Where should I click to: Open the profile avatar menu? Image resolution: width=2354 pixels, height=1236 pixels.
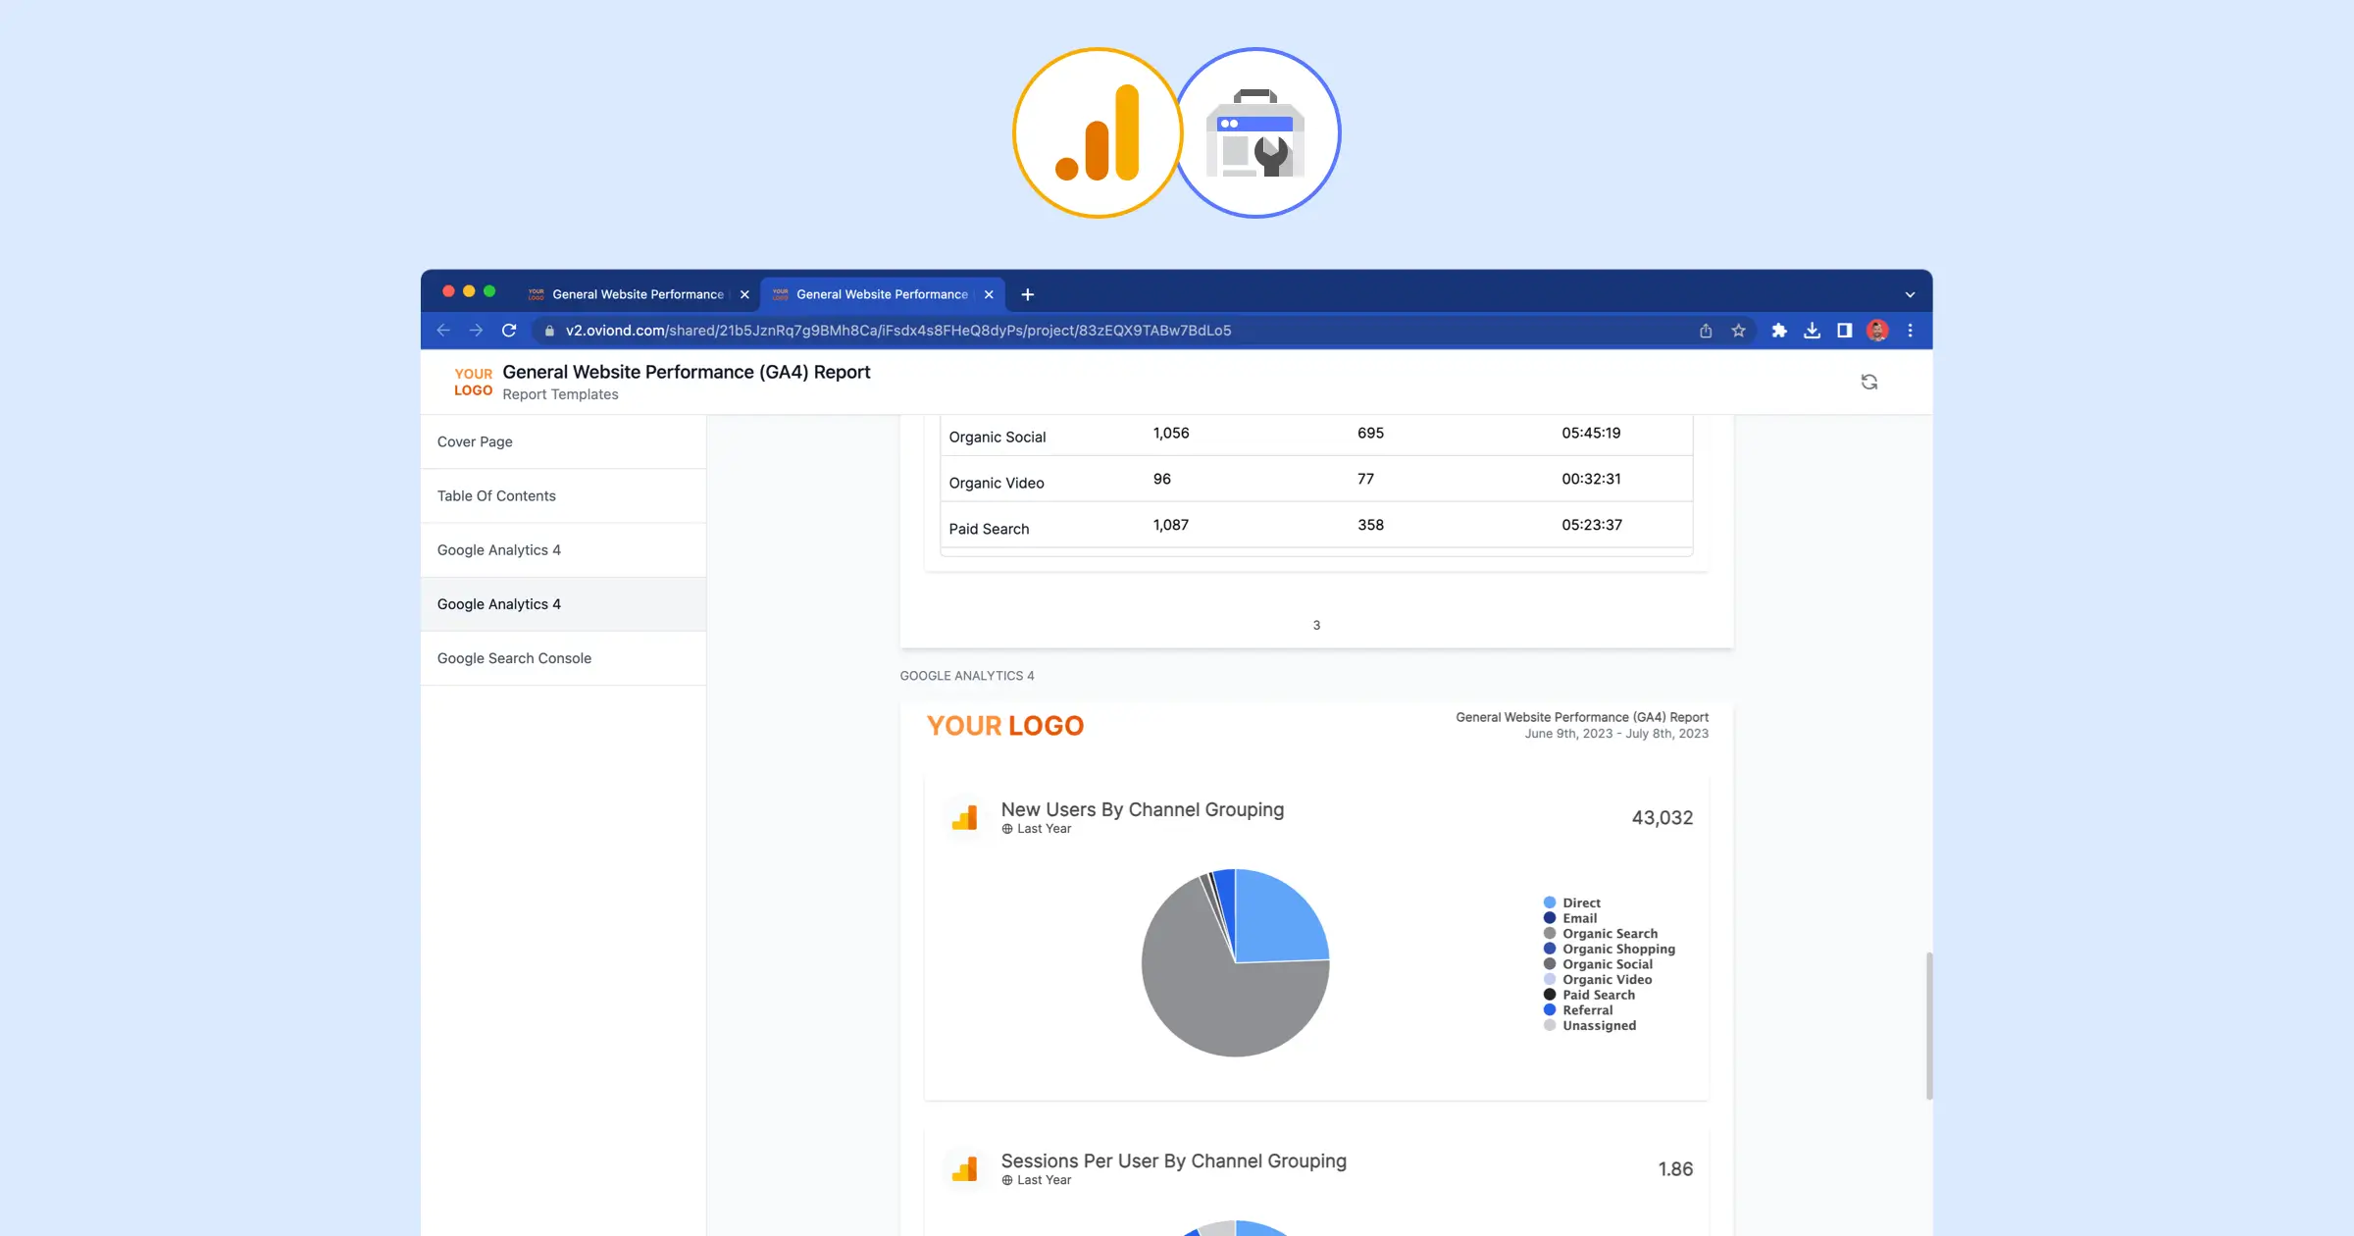point(1877,331)
